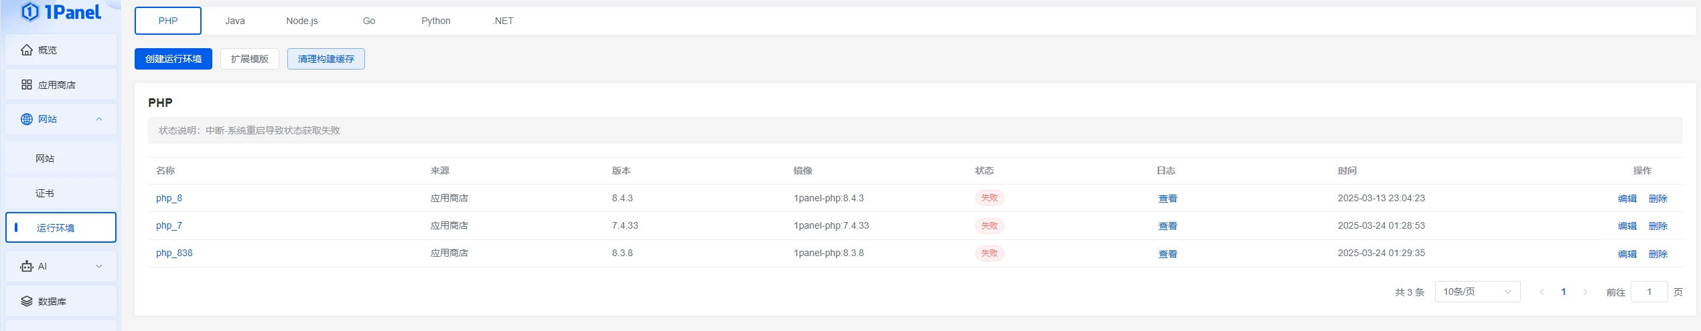Open the php_8 runtime link
The image size is (1701, 331).
tap(169, 198)
